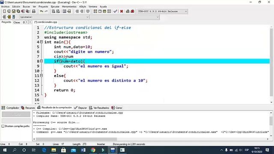Switch to the Depurar bottom tab
The image size is (274, 154).
pos(80,108)
